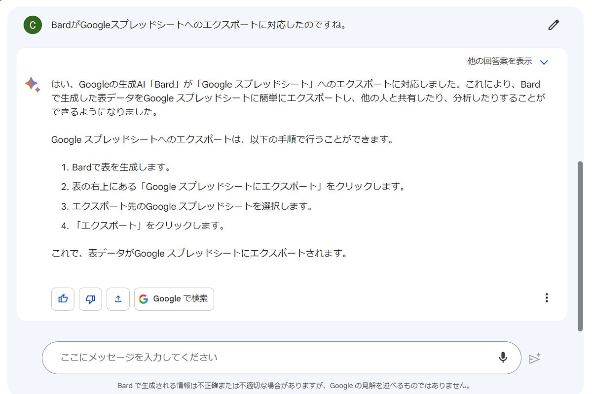Click the user prompt text about Bard export

[x=198, y=25]
